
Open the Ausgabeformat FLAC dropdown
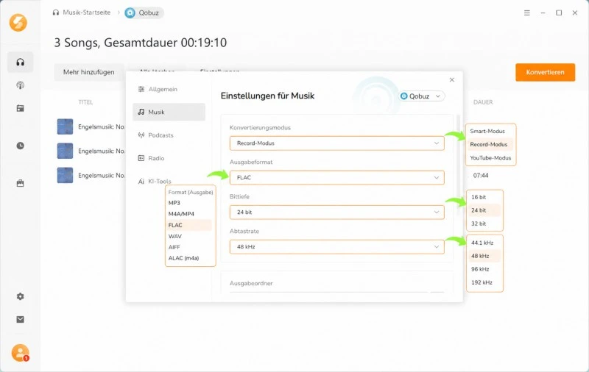tap(337, 177)
